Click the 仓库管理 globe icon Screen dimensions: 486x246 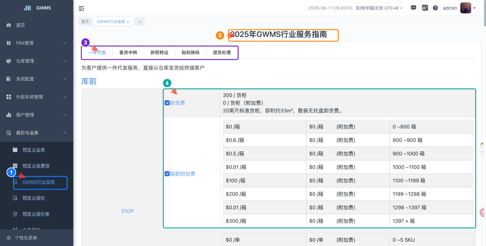pos(9,61)
